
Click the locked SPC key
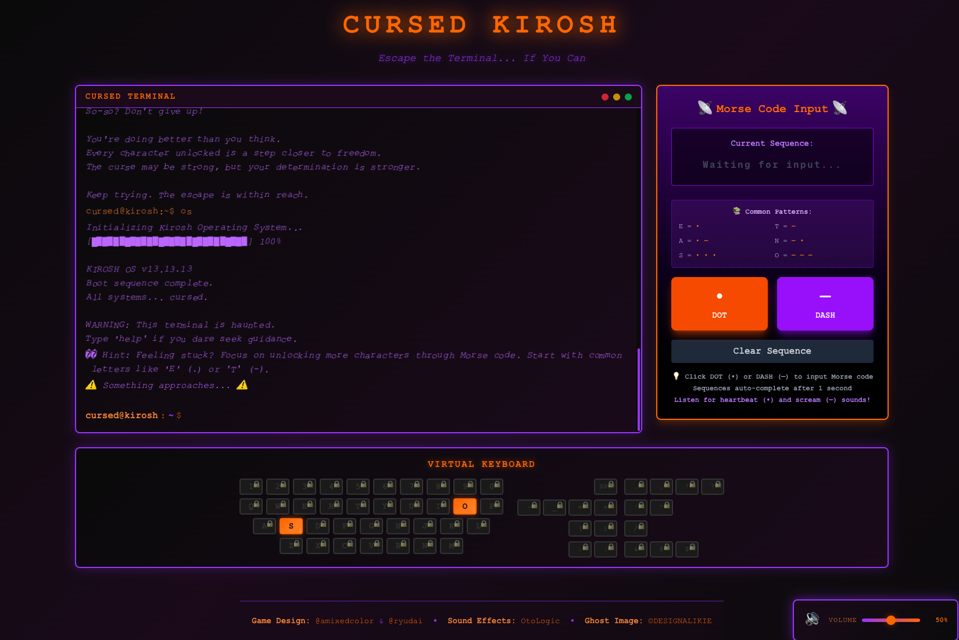click(605, 486)
